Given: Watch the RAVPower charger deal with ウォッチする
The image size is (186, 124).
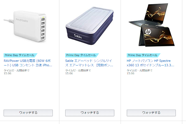Looking at the screenshot, I should 28,113.
